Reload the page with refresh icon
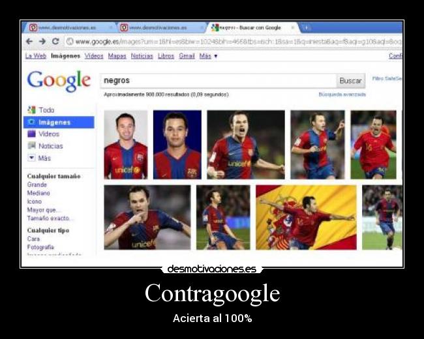This screenshot has height=339, width=424. coord(55,41)
